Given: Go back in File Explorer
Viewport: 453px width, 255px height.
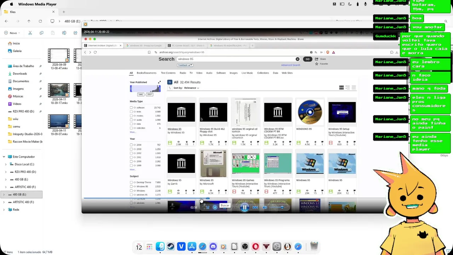Looking at the screenshot, I should (6, 21).
